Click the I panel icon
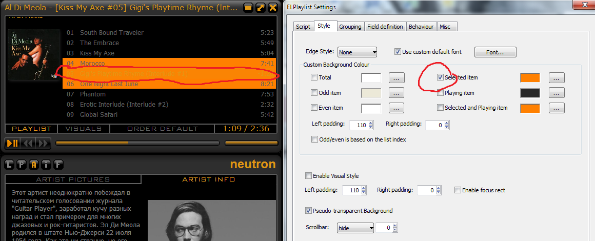This screenshot has width=595, height=241. (x=46, y=165)
